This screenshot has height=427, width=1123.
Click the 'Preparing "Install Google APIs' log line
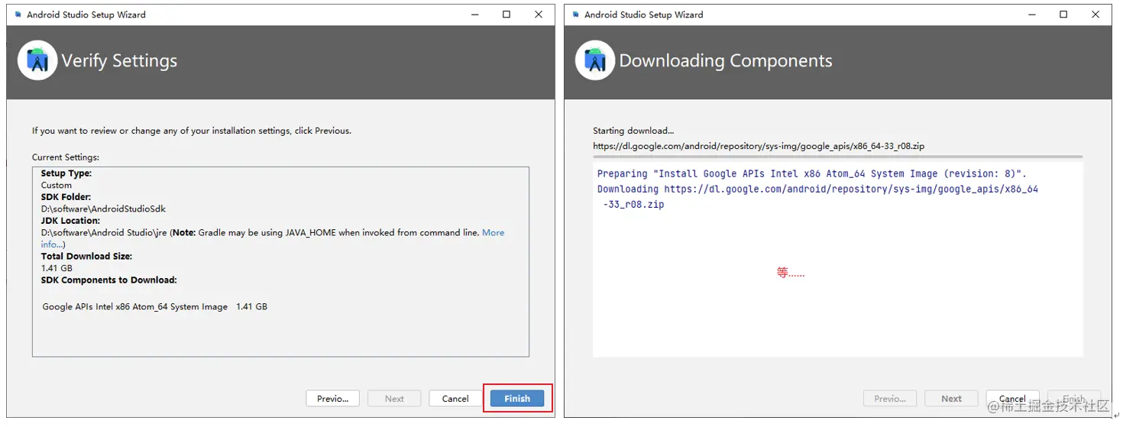812,174
